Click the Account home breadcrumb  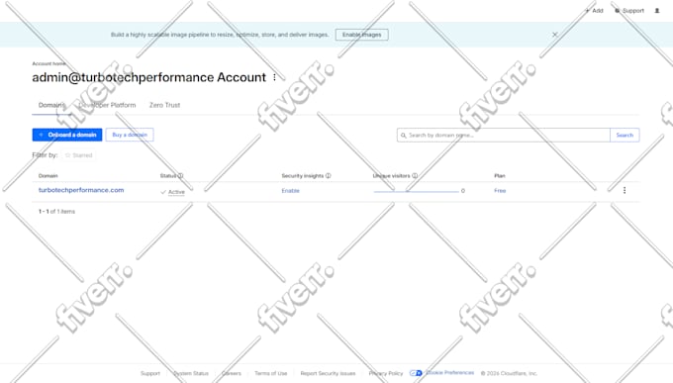pos(48,63)
